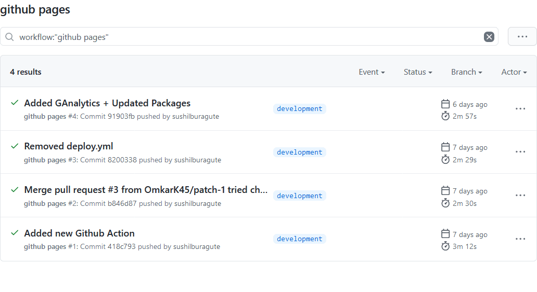Click the stopwatch icon beside '3m 12s'

445,246
